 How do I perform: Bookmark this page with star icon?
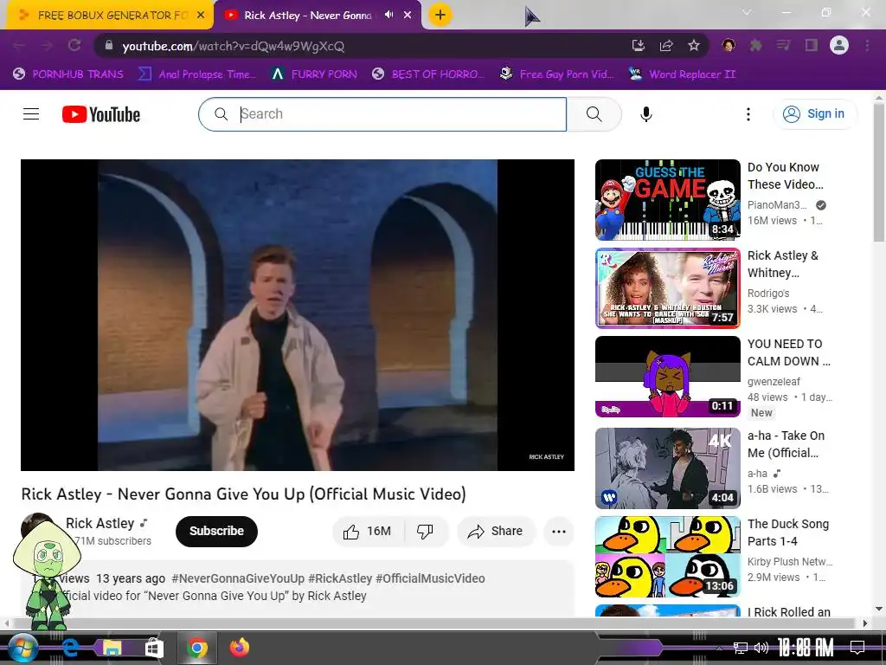694,45
